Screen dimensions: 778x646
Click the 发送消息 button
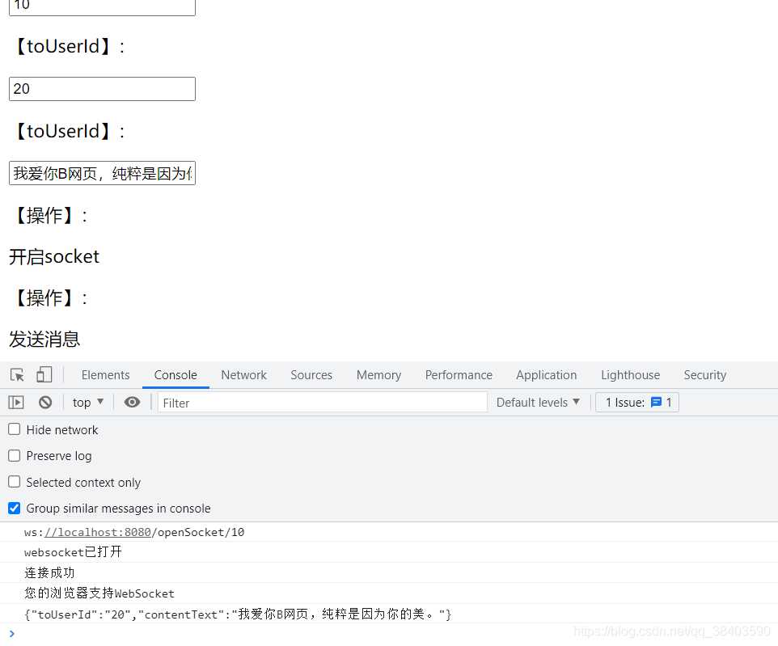click(44, 340)
